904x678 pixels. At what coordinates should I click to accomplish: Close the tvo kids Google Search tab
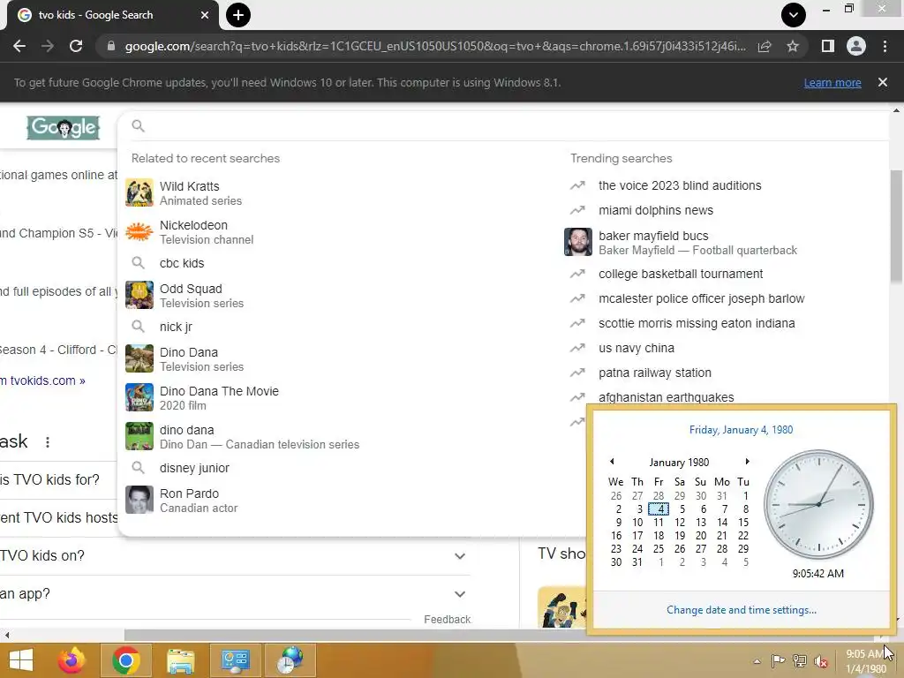pyautogui.click(x=205, y=15)
